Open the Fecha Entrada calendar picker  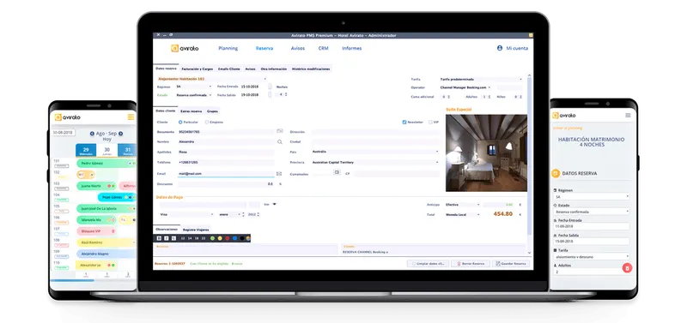click(270, 87)
